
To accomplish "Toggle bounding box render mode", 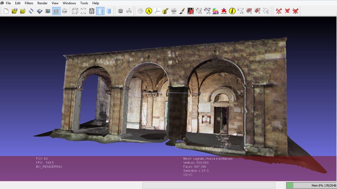I will coord(75,11).
